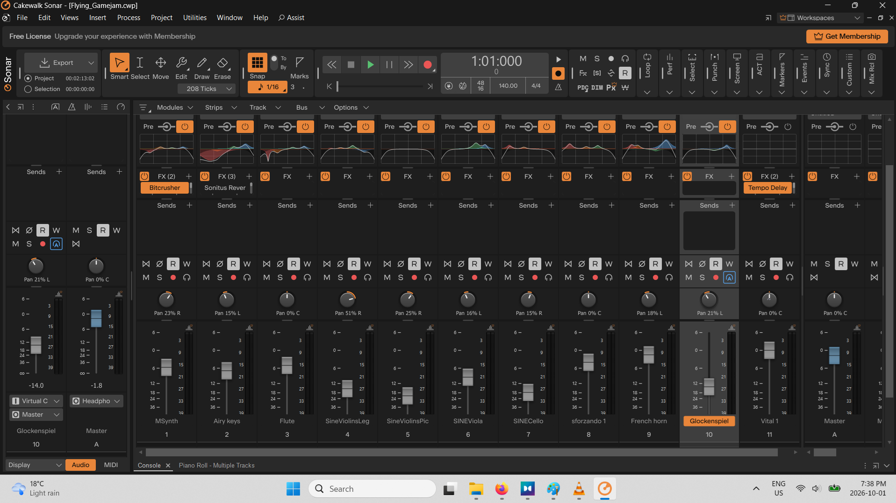
Task: Click the Windows taskbar Search box
Action: tap(372, 489)
